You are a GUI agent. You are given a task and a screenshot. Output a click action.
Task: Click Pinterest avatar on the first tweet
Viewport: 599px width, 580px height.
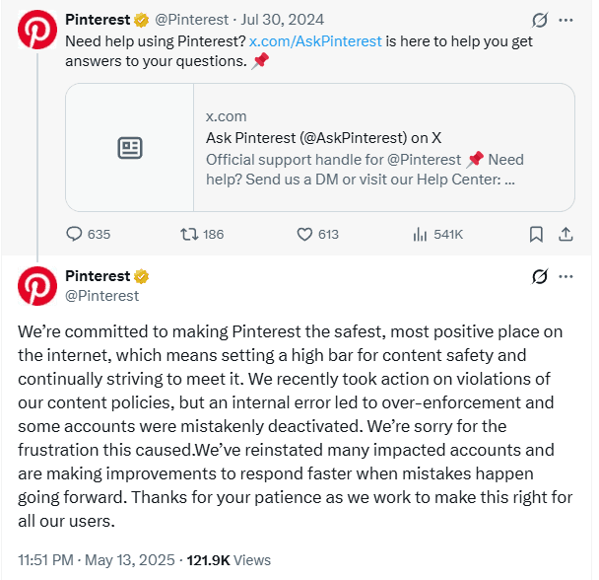point(37,30)
